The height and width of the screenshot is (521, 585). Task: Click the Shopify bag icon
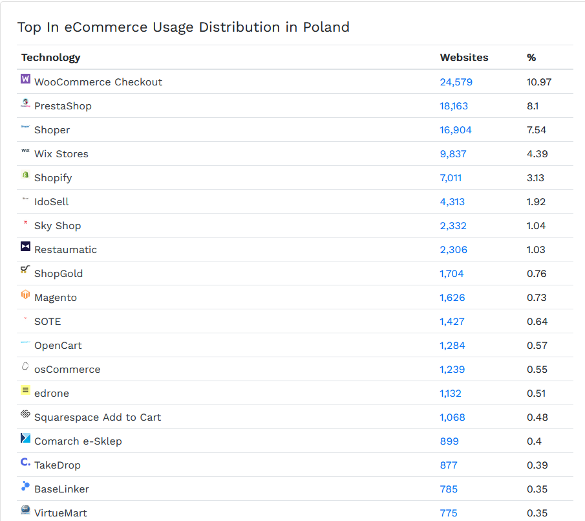[x=25, y=174]
